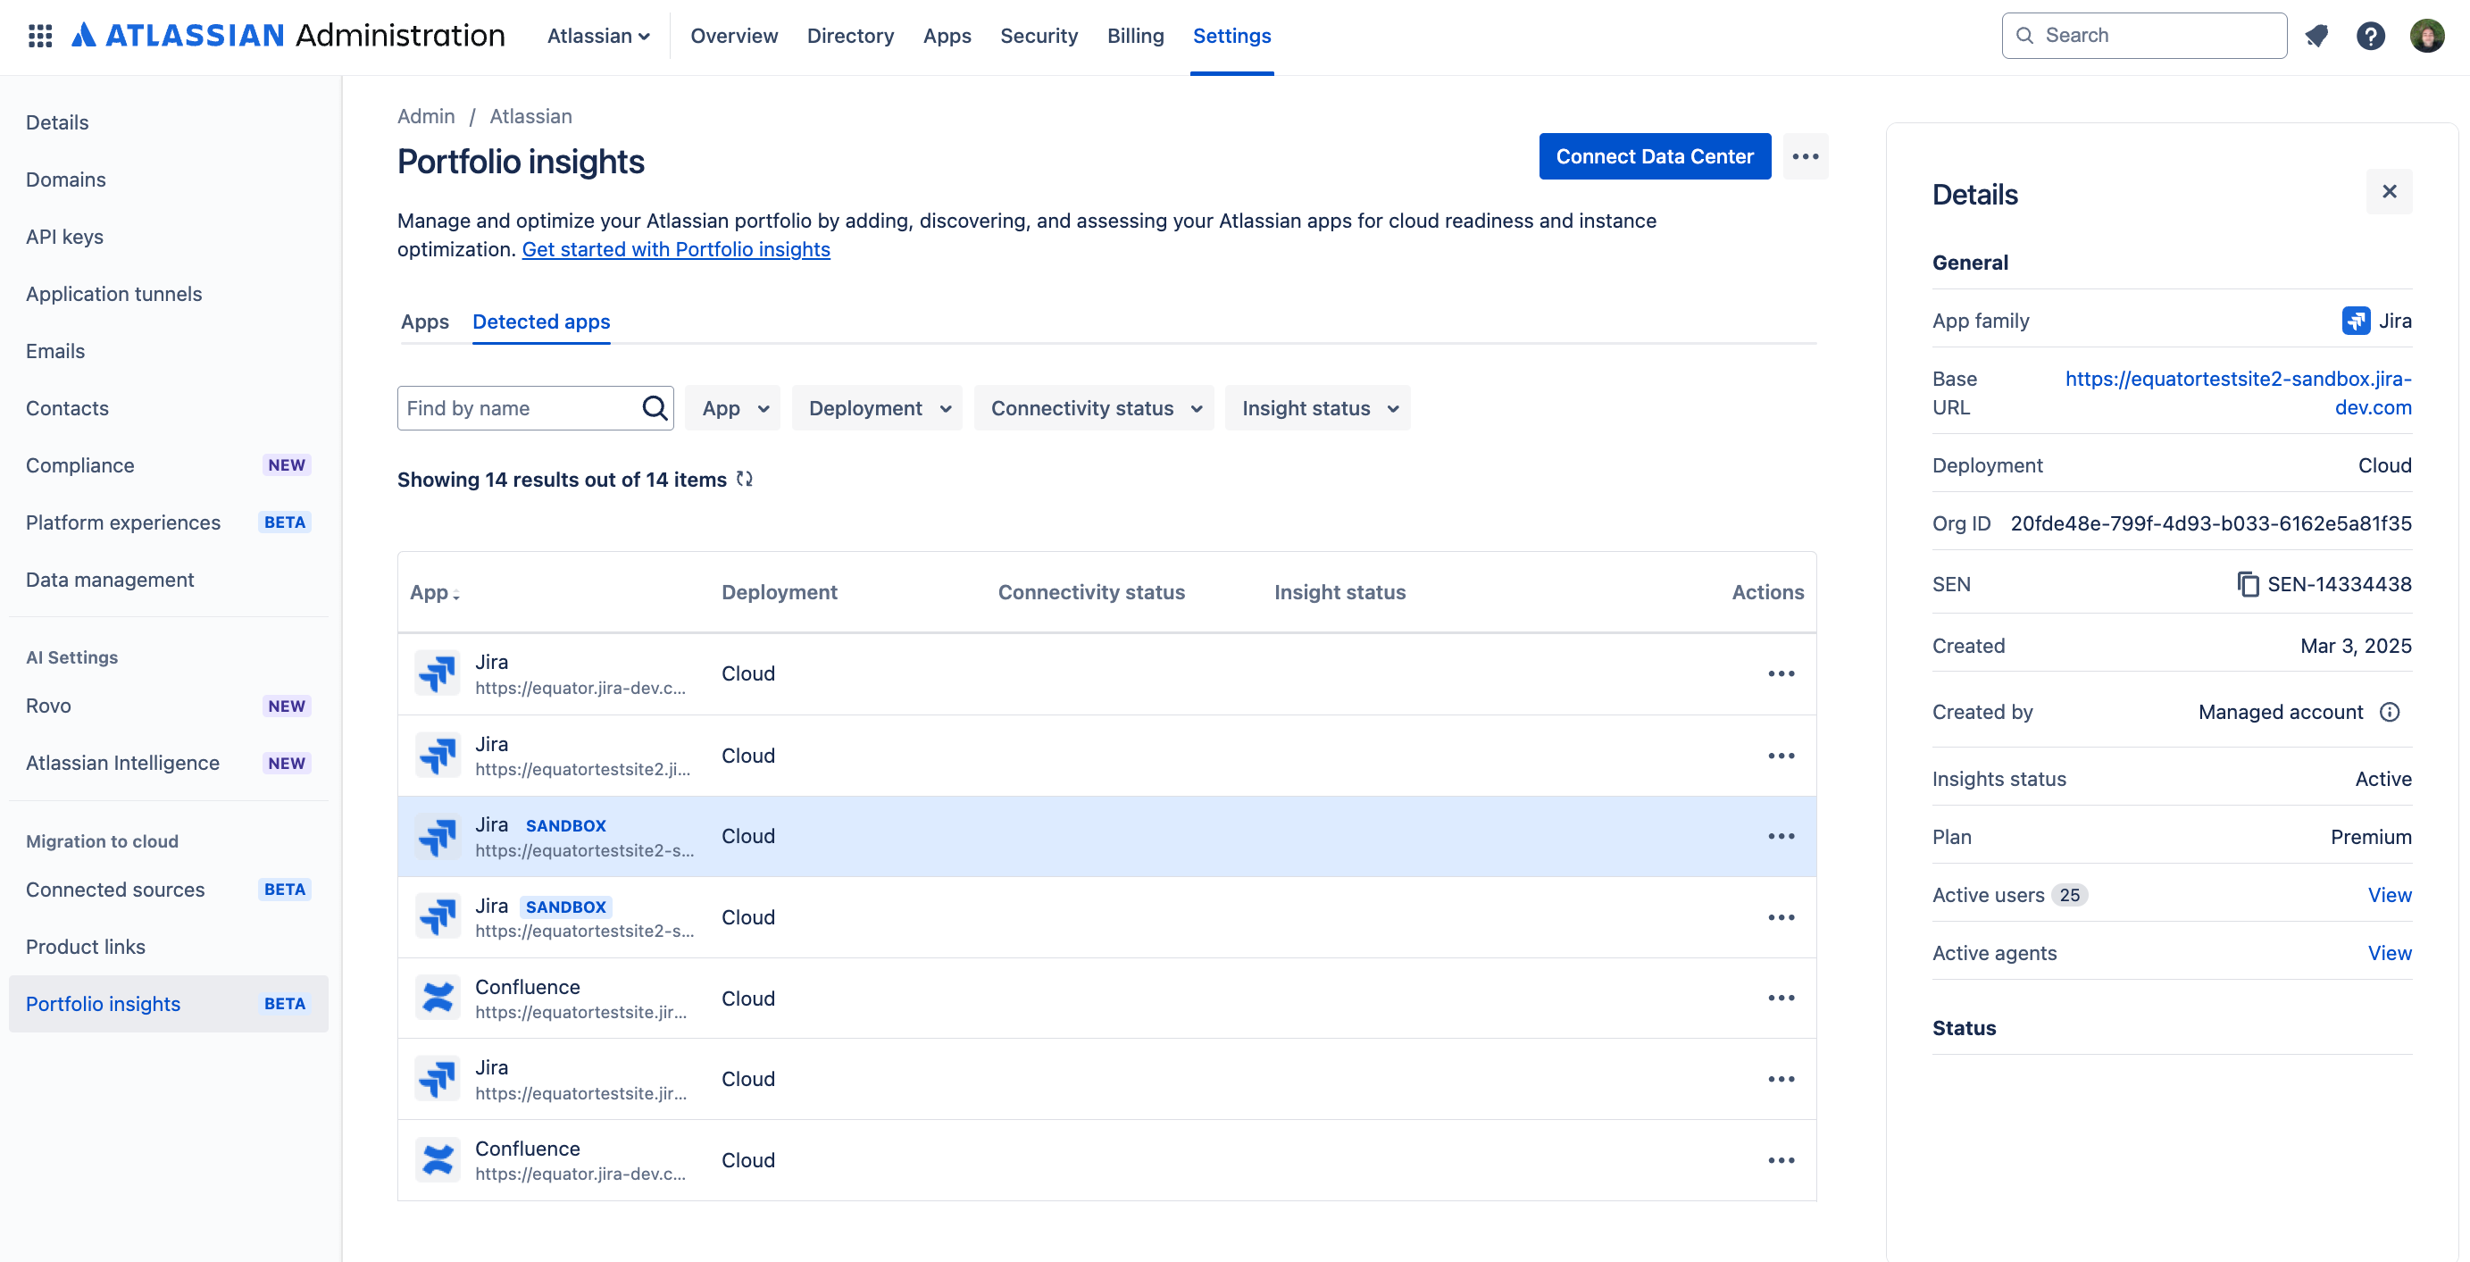Open the Security menu item
Viewport: 2470px width, 1262px height.
click(1039, 36)
